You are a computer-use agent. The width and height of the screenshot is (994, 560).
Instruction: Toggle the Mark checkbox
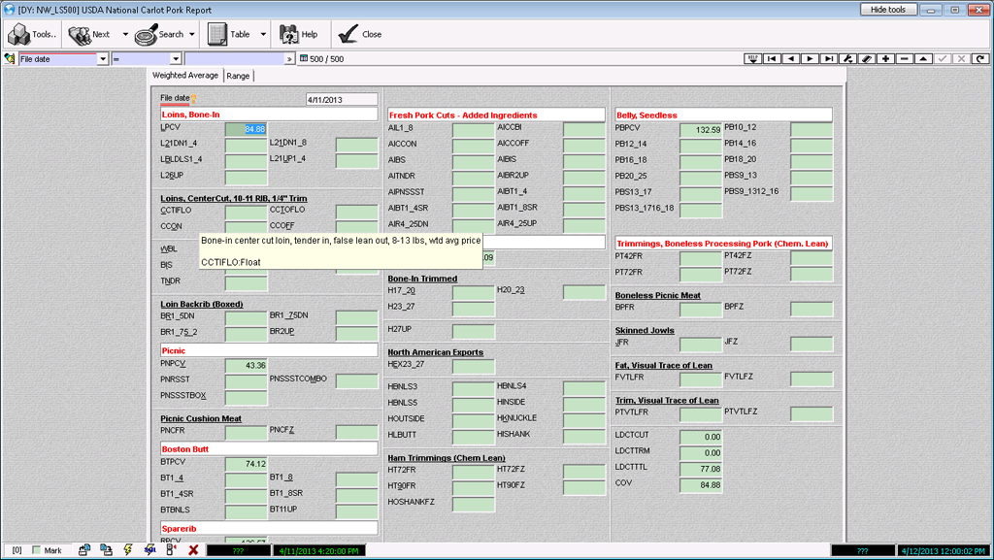coord(37,550)
